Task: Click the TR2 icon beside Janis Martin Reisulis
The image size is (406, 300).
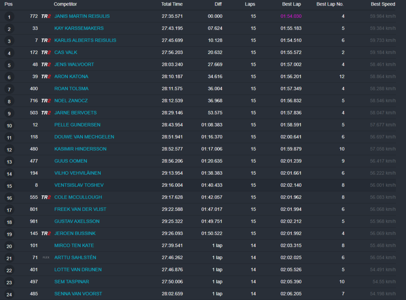Action: point(46,16)
